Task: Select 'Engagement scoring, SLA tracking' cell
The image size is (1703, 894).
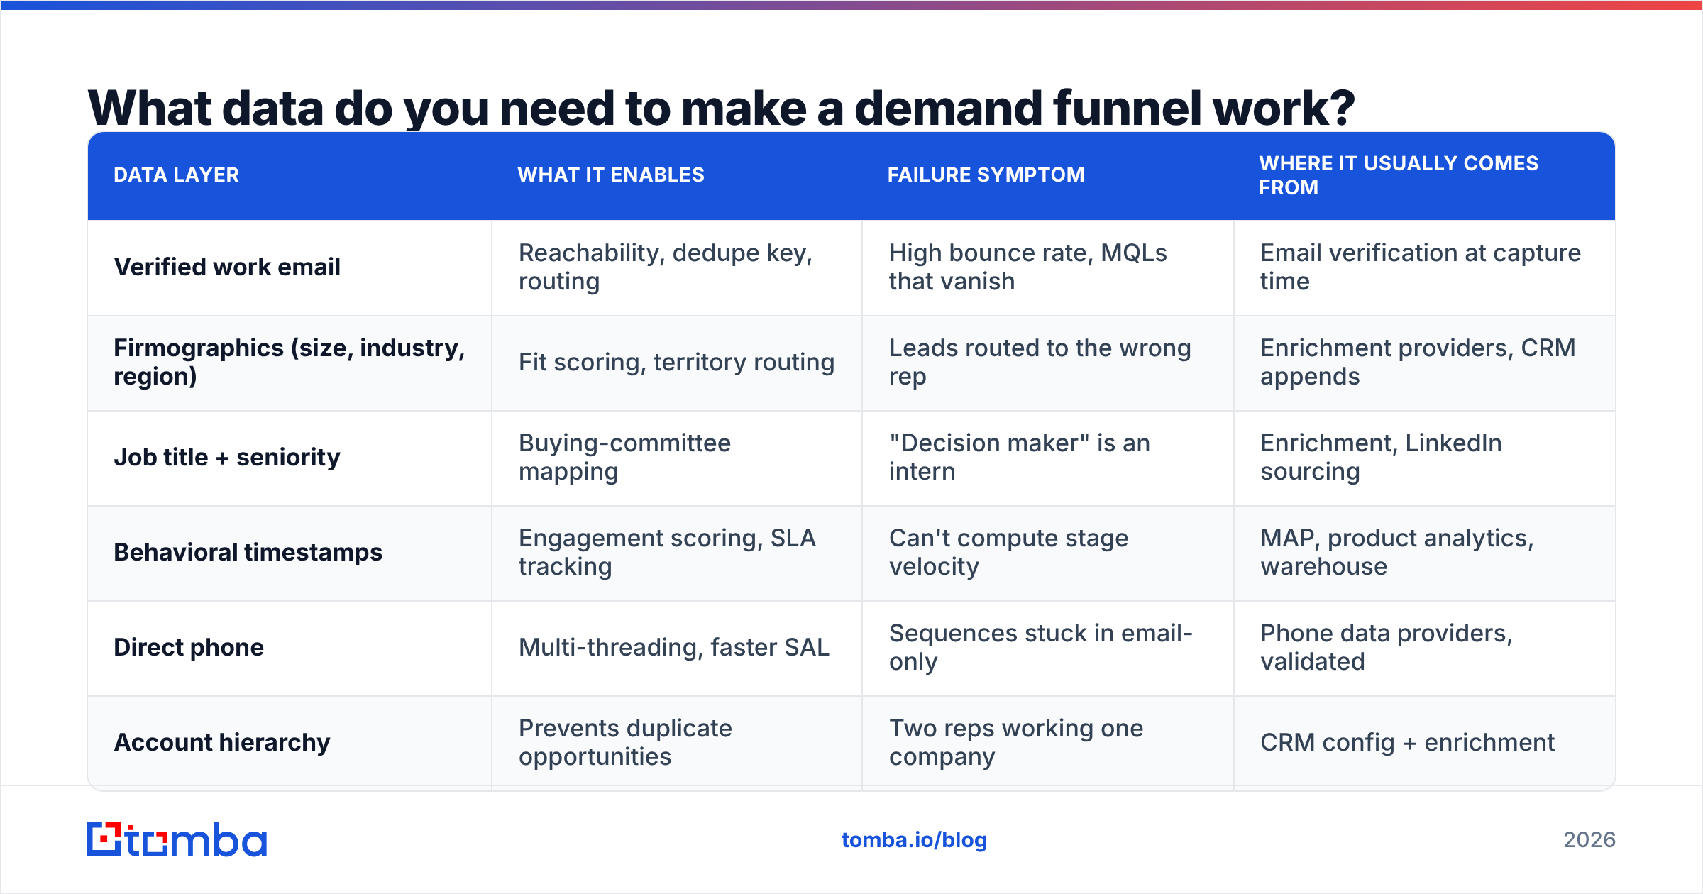Action: pyautogui.click(x=677, y=553)
